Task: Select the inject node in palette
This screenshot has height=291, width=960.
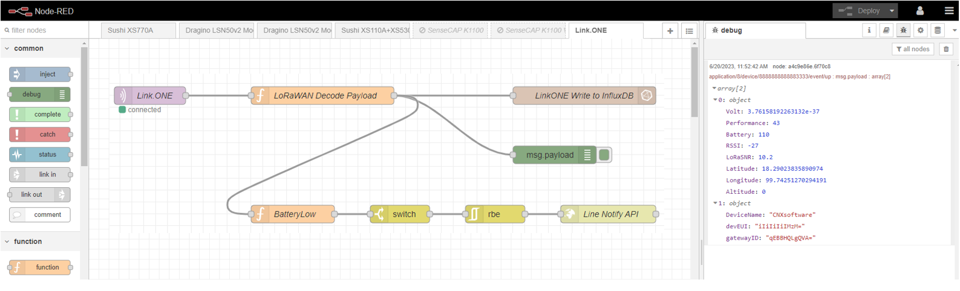Action: tap(40, 74)
